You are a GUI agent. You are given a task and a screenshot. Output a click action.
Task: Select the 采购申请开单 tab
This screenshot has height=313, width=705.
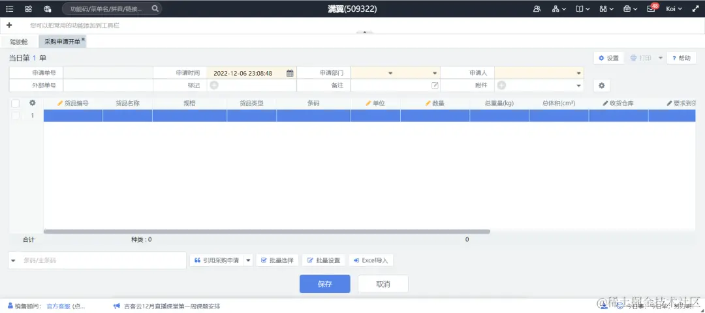point(62,42)
